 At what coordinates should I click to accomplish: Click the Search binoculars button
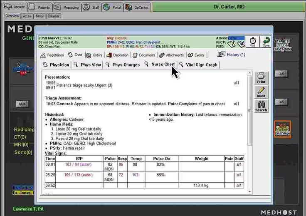[261, 106]
